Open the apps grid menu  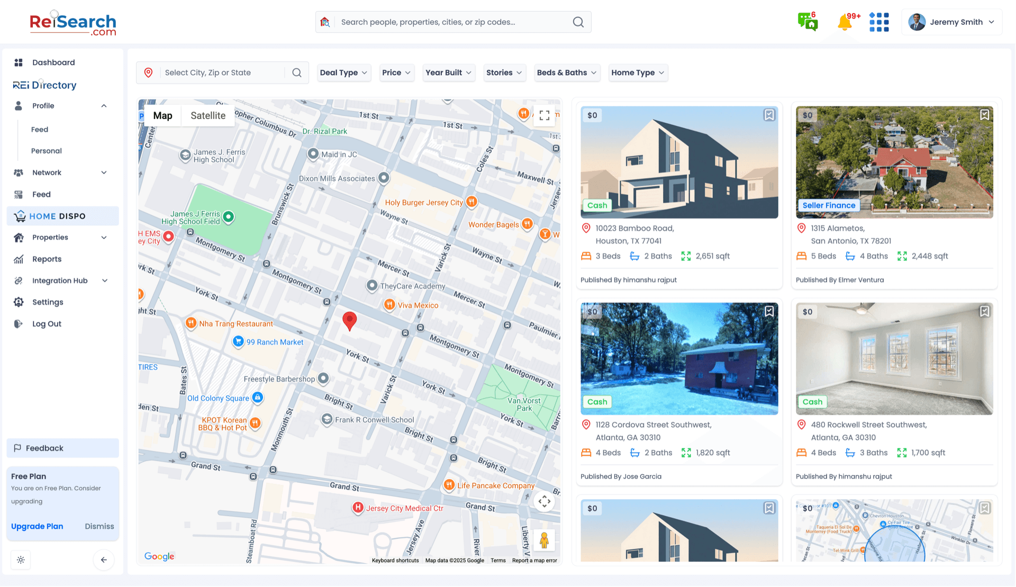pos(879,22)
